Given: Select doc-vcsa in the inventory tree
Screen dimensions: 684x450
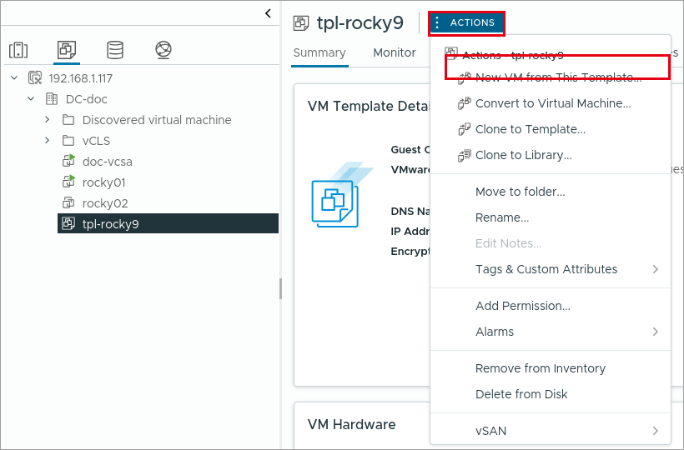Looking at the screenshot, I should pos(107,162).
